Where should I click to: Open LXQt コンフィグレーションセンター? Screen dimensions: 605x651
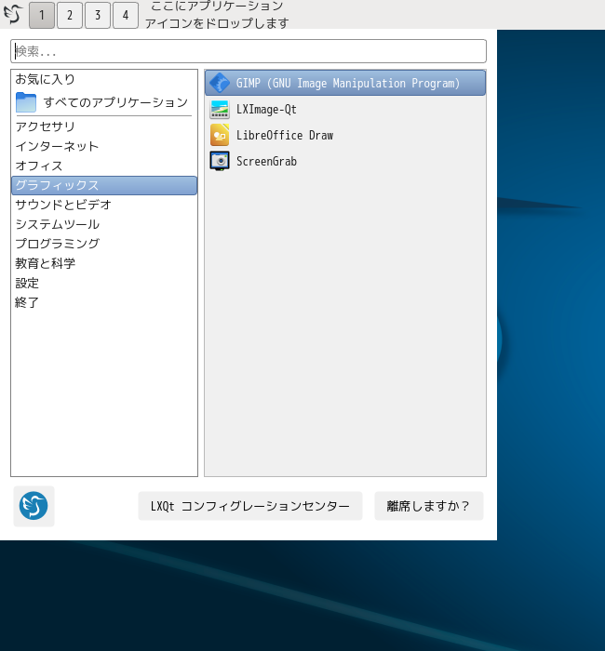coord(250,506)
